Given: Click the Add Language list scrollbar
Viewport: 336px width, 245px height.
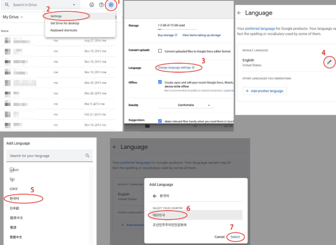Looking at the screenshot, I should click(91, 206).
